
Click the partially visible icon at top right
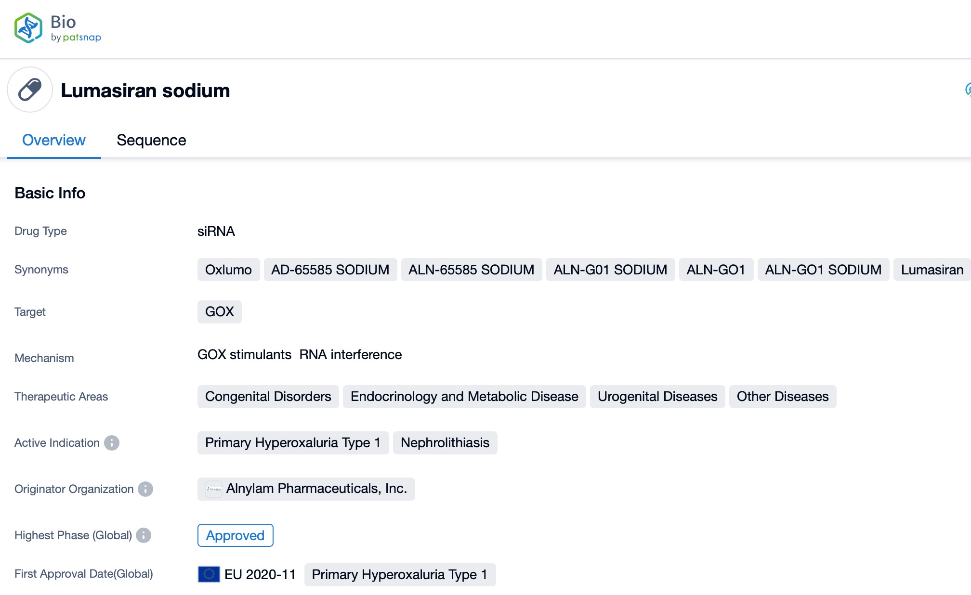coord(967,90)
